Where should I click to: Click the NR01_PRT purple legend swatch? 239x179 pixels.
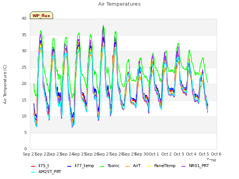pos(184,166)
